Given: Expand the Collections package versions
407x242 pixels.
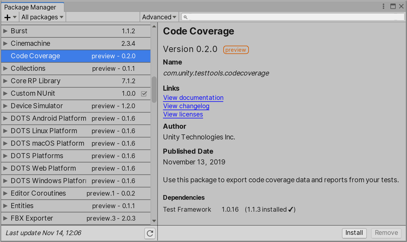Looking at the screenshot, I should point(5,68).
